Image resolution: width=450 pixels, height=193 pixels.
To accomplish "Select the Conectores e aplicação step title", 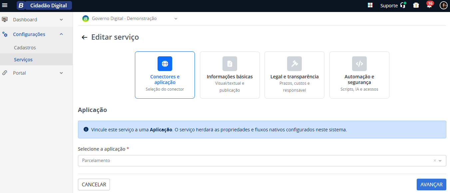I will coord(165,79).
